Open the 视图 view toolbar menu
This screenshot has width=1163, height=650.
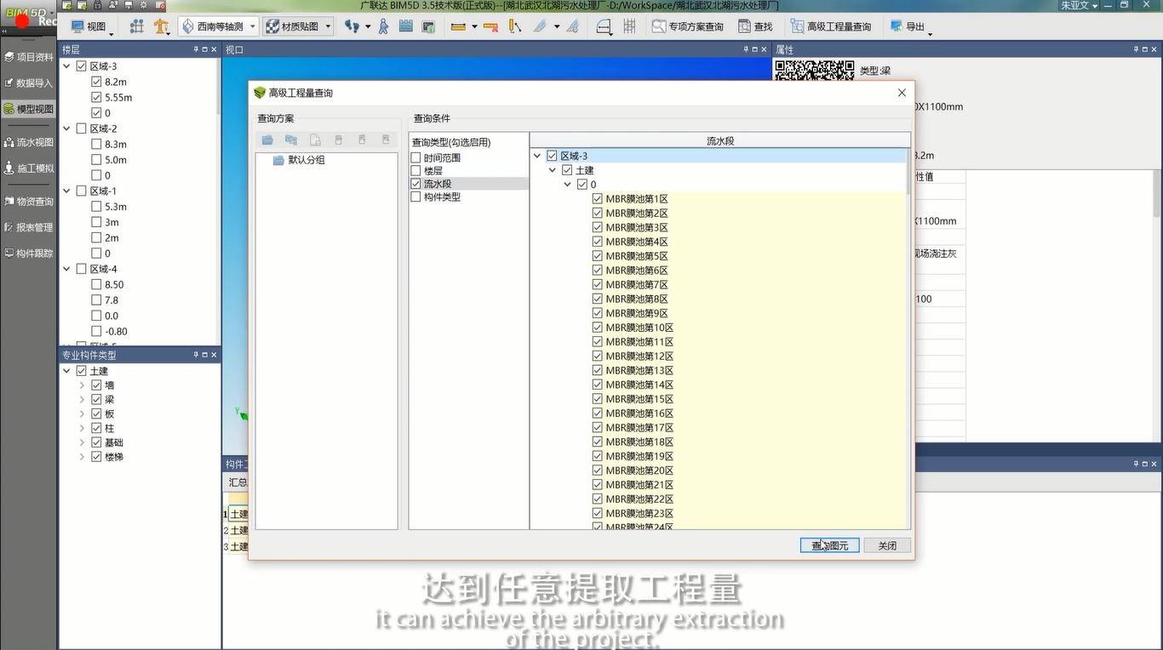coord(90,26)
